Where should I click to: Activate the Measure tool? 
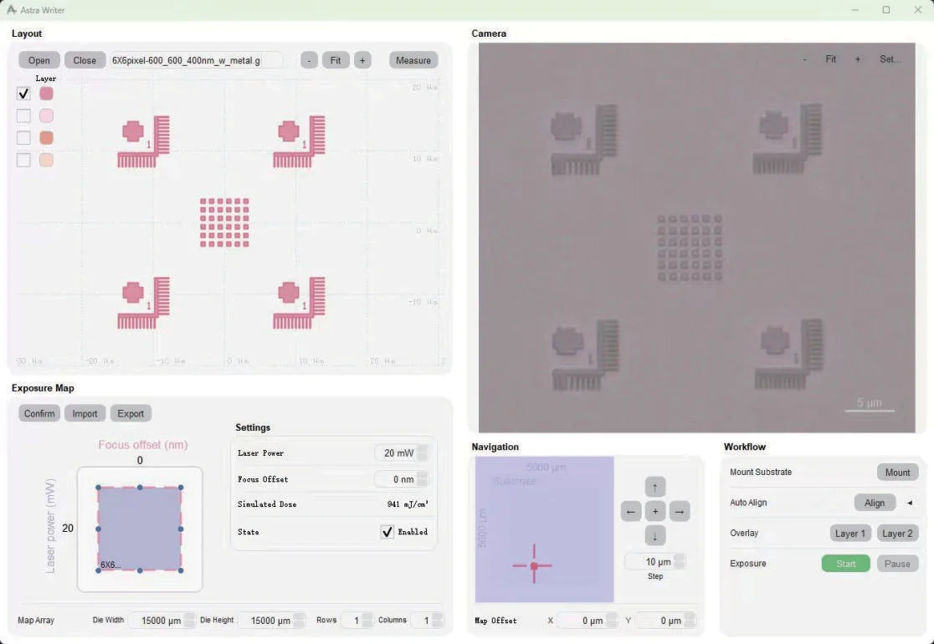point(413,60)
